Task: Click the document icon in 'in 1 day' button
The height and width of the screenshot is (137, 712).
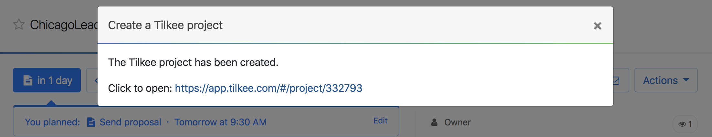Action: [x=28, y=80]
